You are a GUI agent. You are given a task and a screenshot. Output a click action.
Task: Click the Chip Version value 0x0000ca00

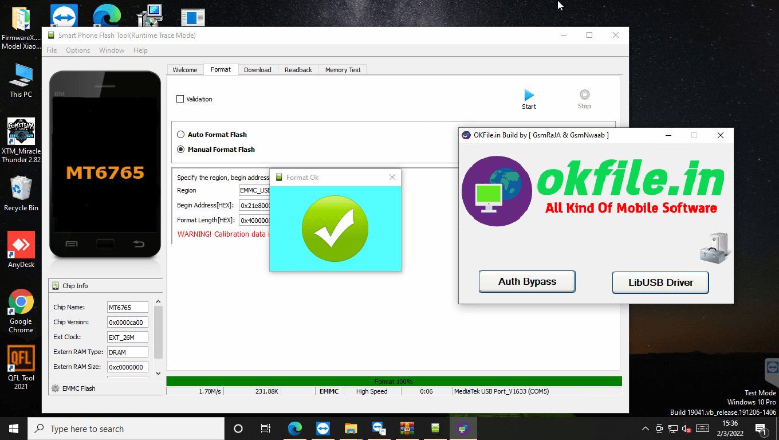pos(127,322)
